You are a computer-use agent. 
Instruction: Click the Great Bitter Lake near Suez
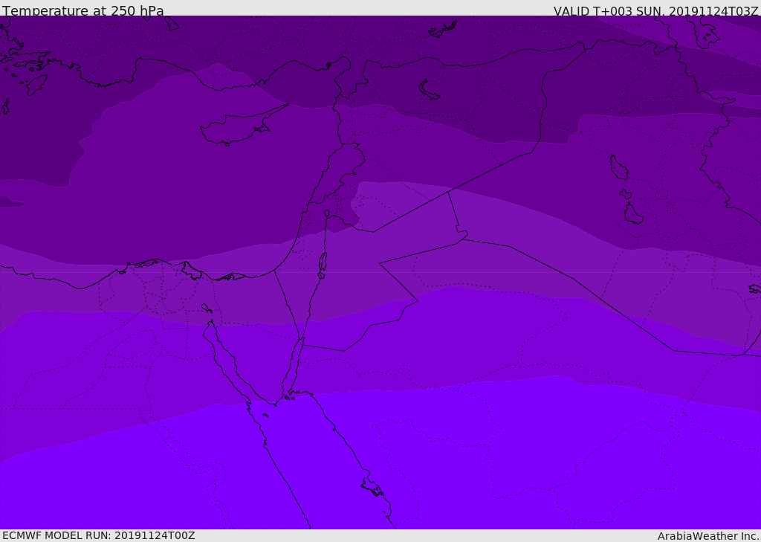[207, 308]
